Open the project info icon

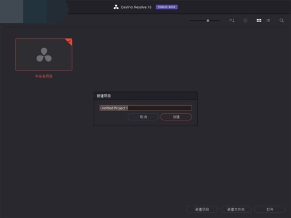click(246, 20)
